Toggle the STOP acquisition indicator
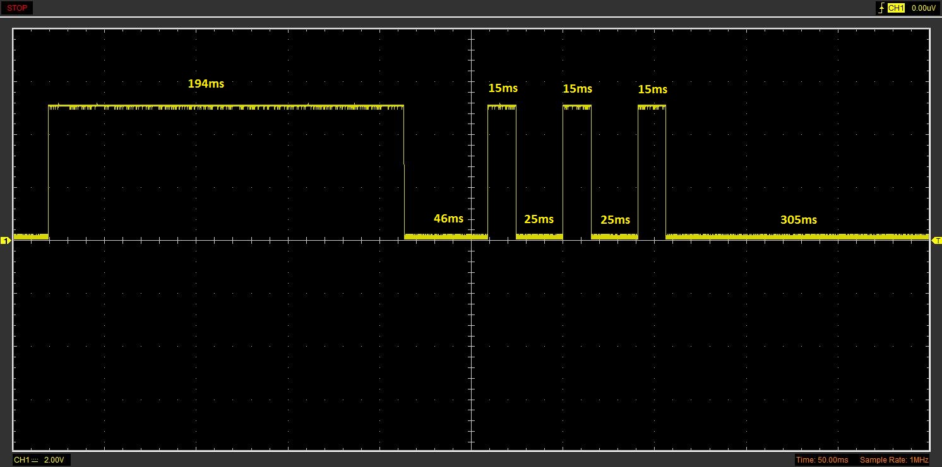 (16, 8)
